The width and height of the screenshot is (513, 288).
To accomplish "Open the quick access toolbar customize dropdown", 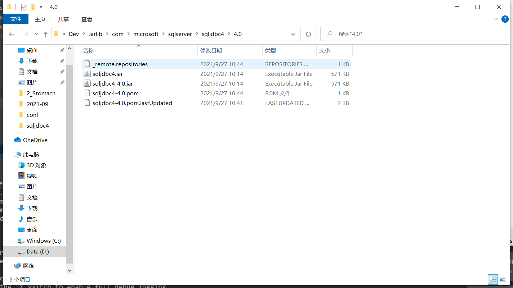I will pyautogui.click(x=40, y=7).
